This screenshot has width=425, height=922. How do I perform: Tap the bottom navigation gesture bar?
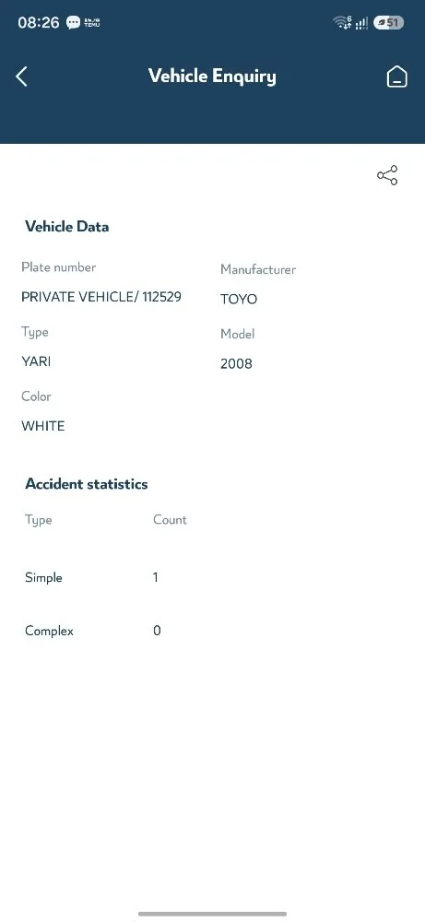212,914
